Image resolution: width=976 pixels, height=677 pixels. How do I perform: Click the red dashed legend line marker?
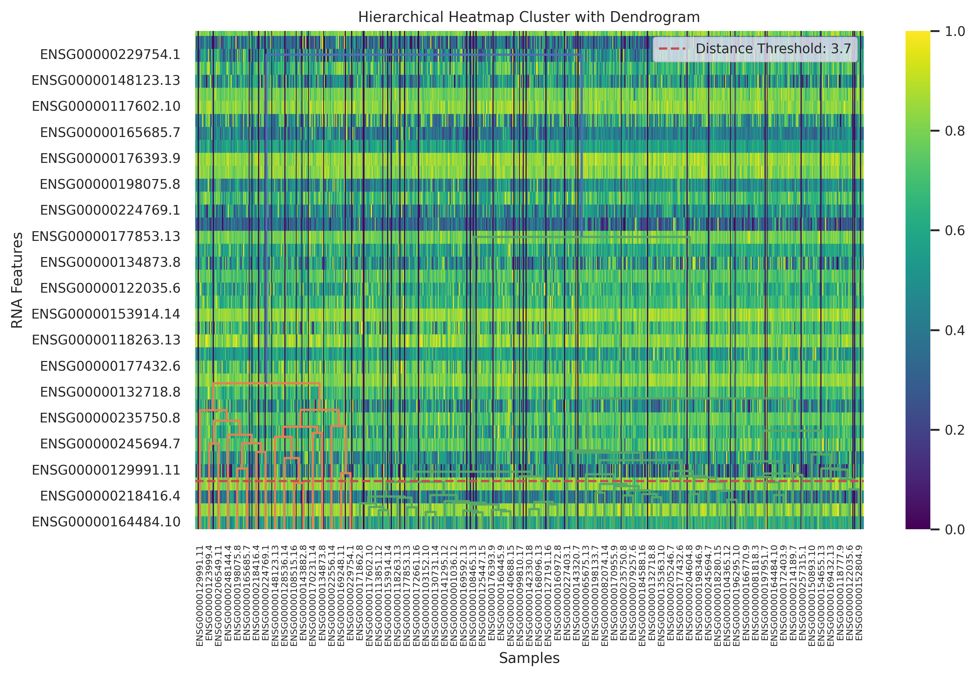(672, 49)
